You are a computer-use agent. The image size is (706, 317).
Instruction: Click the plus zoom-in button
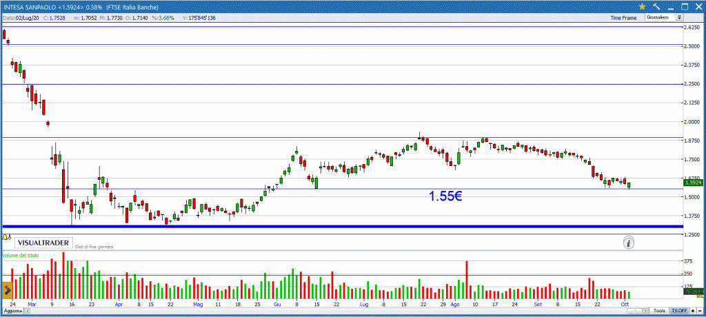tap(694, 311)
